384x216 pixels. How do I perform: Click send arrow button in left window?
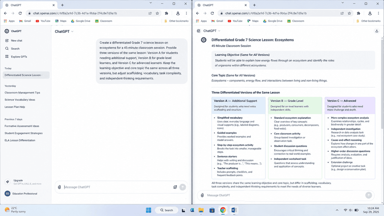tap(183, 187)
